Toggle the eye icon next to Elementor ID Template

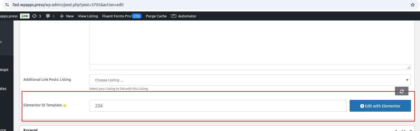[64, 106]
